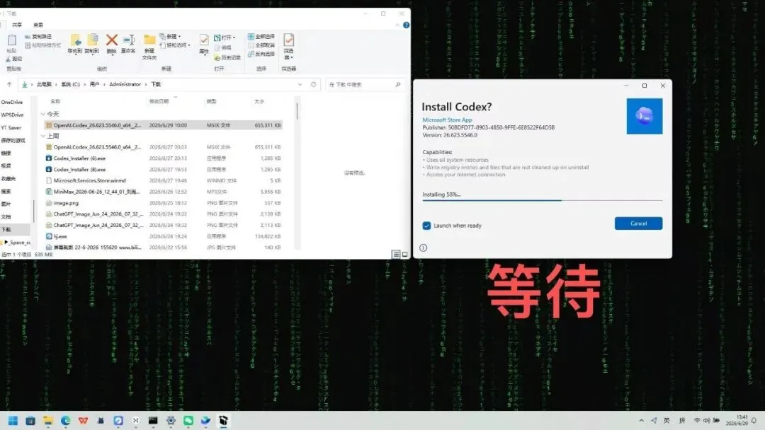Image resolution: width=765 pixels, height=430 pixels.
Task: Click 全部选择 (Select all) in ribbon
Action: [261, 37]
